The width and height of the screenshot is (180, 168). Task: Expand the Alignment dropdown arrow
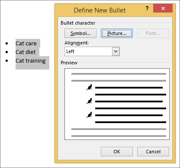coord(116,51)
